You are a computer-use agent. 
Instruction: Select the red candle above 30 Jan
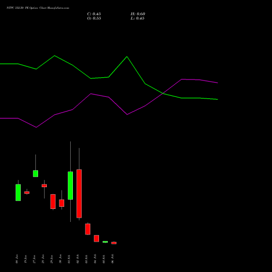click(61, 203)
